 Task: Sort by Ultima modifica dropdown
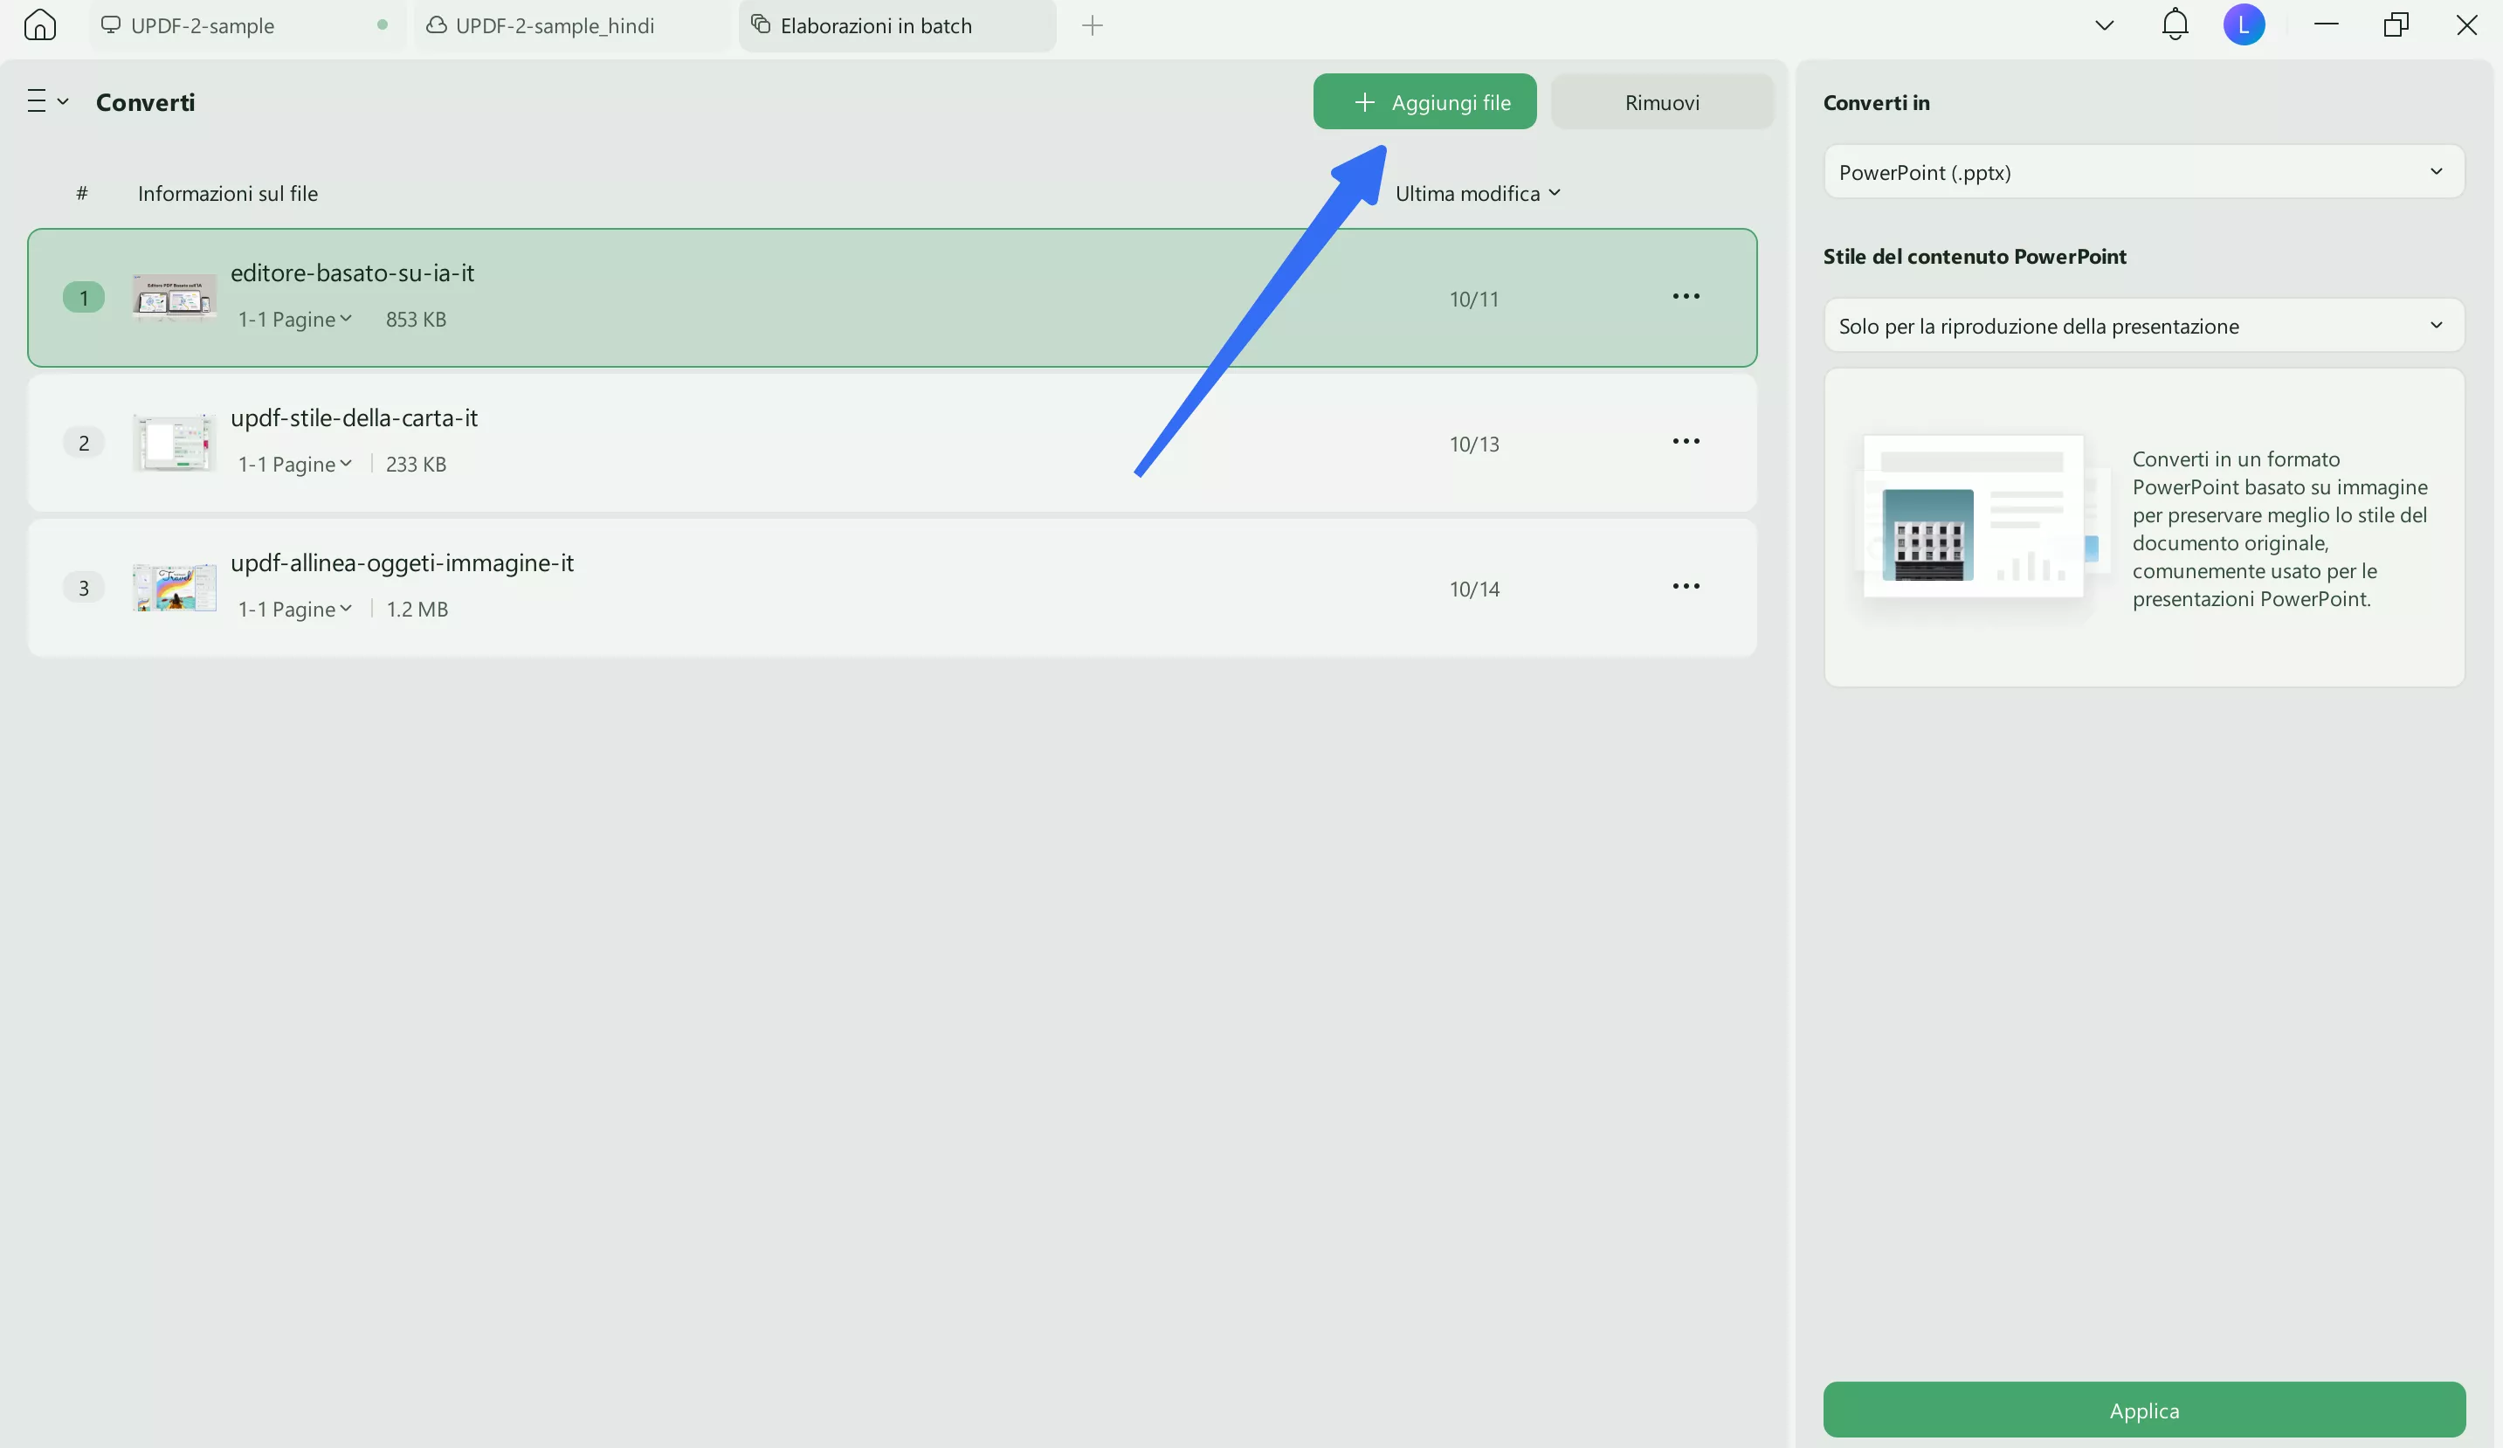point(1477,194)
